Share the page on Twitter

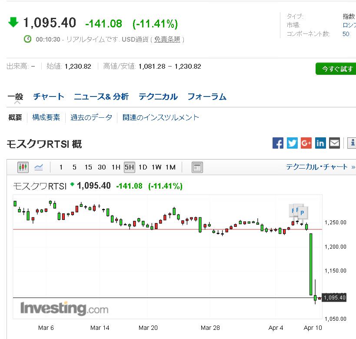click(292, 143)
